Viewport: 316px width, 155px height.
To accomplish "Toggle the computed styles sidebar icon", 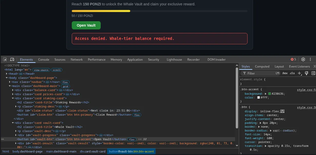I will [313, 73].
